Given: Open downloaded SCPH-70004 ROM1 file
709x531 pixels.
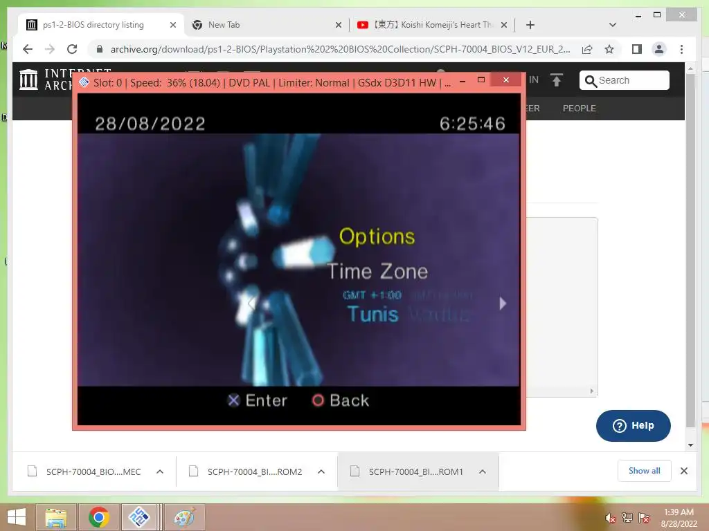Looking at the screenshot, I should 407,472.
